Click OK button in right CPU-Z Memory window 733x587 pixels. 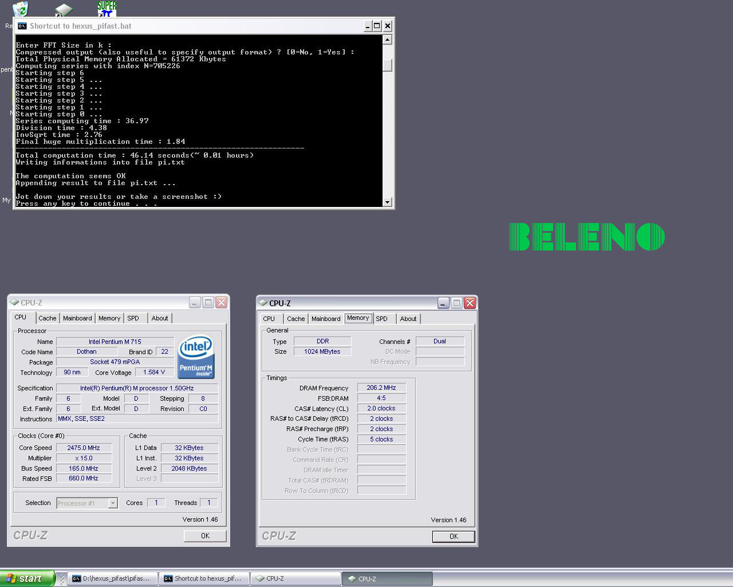click(454, 537)
